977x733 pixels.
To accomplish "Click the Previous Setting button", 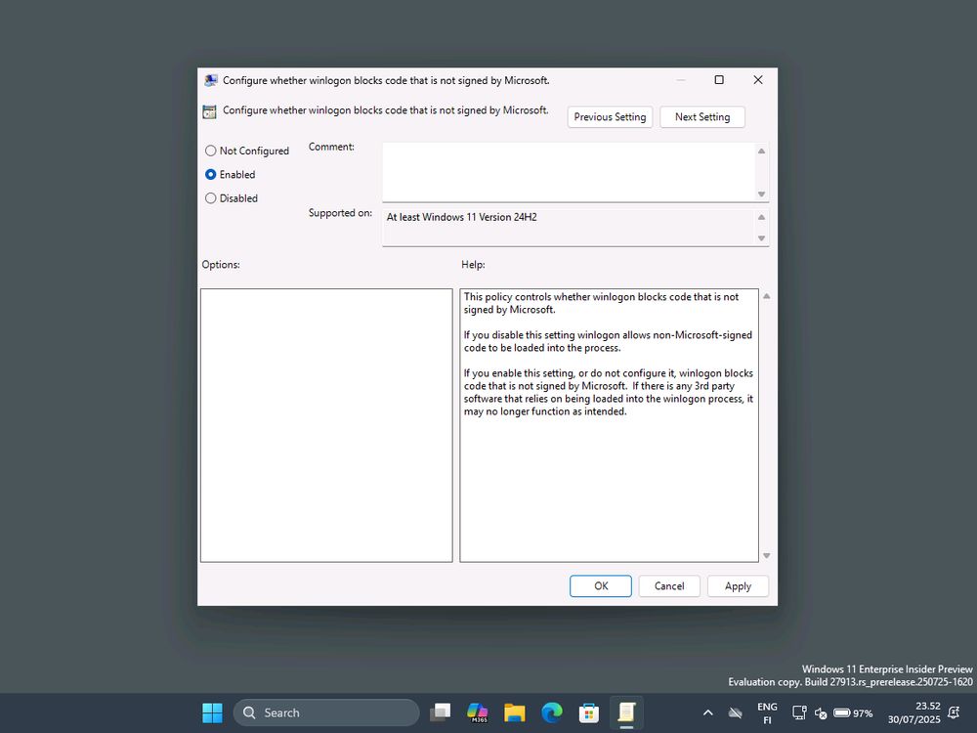I will point(610,117).
